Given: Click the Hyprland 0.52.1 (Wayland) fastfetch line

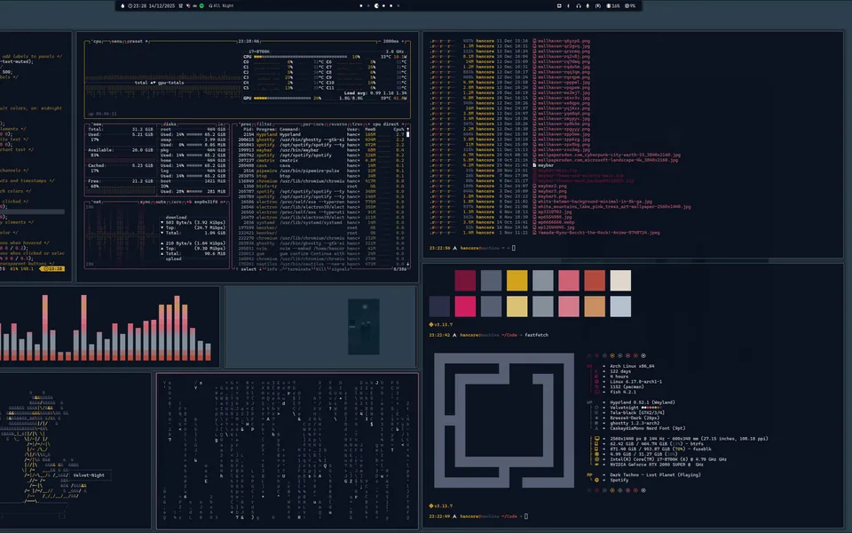Looking at the screenshot, I should 643,402.
